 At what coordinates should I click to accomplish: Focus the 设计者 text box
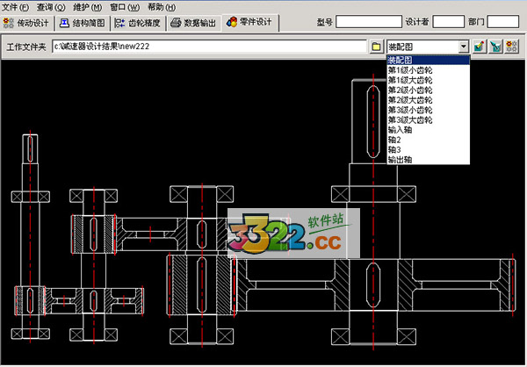pos(449,21)
